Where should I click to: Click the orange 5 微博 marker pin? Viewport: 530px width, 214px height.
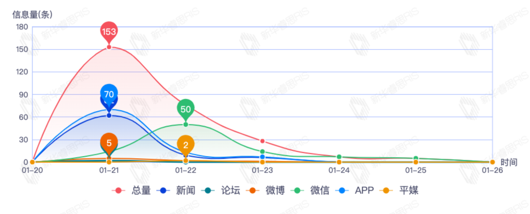[109, 143]
